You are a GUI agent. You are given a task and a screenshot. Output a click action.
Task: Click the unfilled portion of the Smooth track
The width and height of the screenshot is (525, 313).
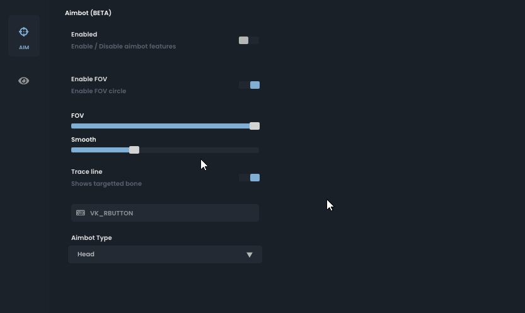pyautogui.click(x=199, y=150)
